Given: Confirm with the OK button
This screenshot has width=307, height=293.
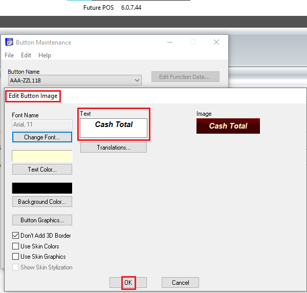Looking at the screenshot, I should [128, 282].
